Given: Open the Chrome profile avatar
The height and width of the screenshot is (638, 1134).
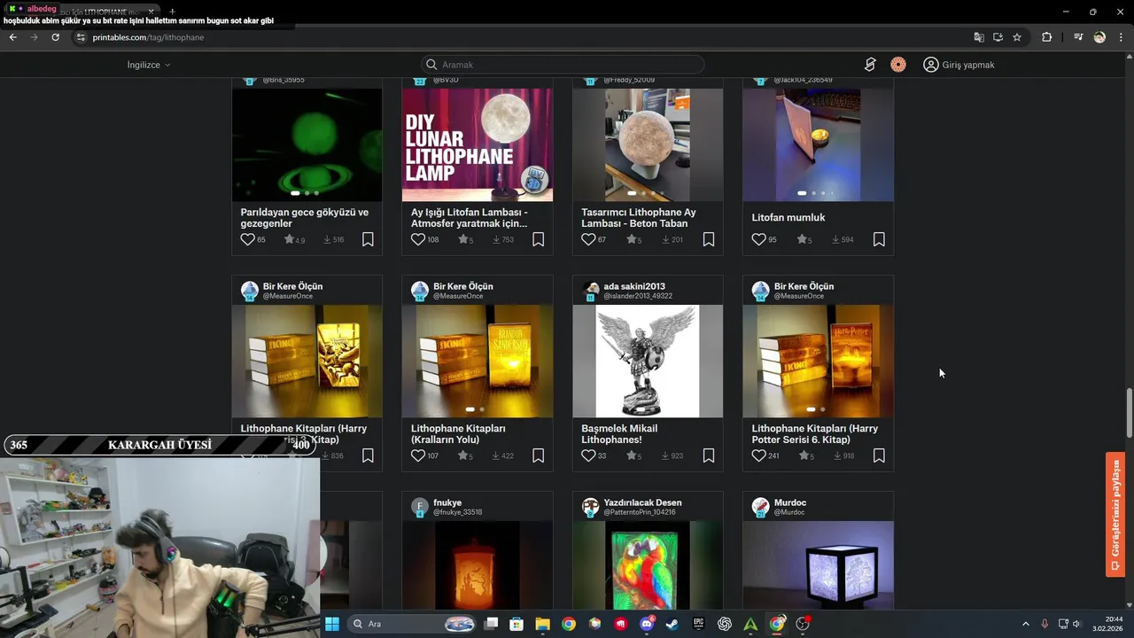Looking at the screenshot, I should click(x=1099, y=37).
